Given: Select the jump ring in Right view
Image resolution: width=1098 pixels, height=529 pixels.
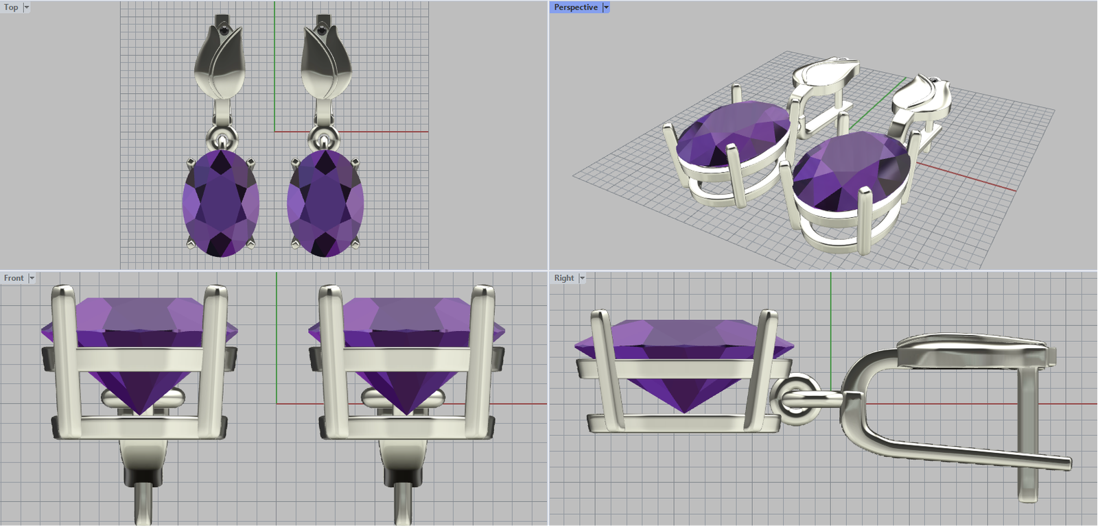Looking at the screenshot, I should (794, 399).
